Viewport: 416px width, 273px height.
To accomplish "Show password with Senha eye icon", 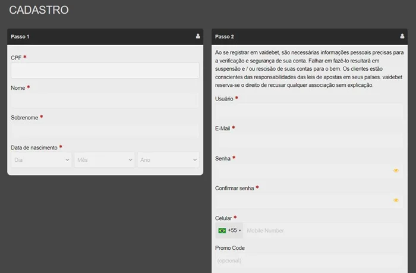I will pos(396,171).
